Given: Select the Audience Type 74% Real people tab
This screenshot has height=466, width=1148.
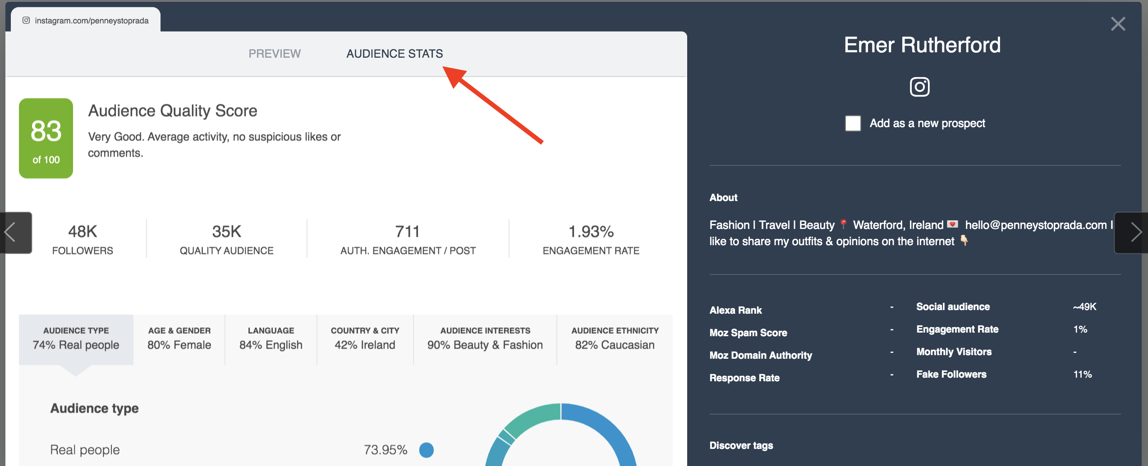Looking at the screenshot, I should click(x=76, y=338).
